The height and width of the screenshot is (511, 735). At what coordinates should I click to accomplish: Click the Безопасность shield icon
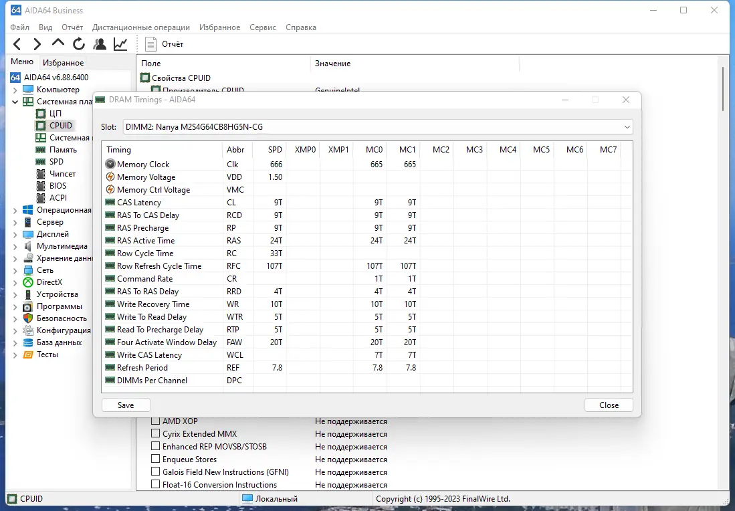(x=28, y=318)
